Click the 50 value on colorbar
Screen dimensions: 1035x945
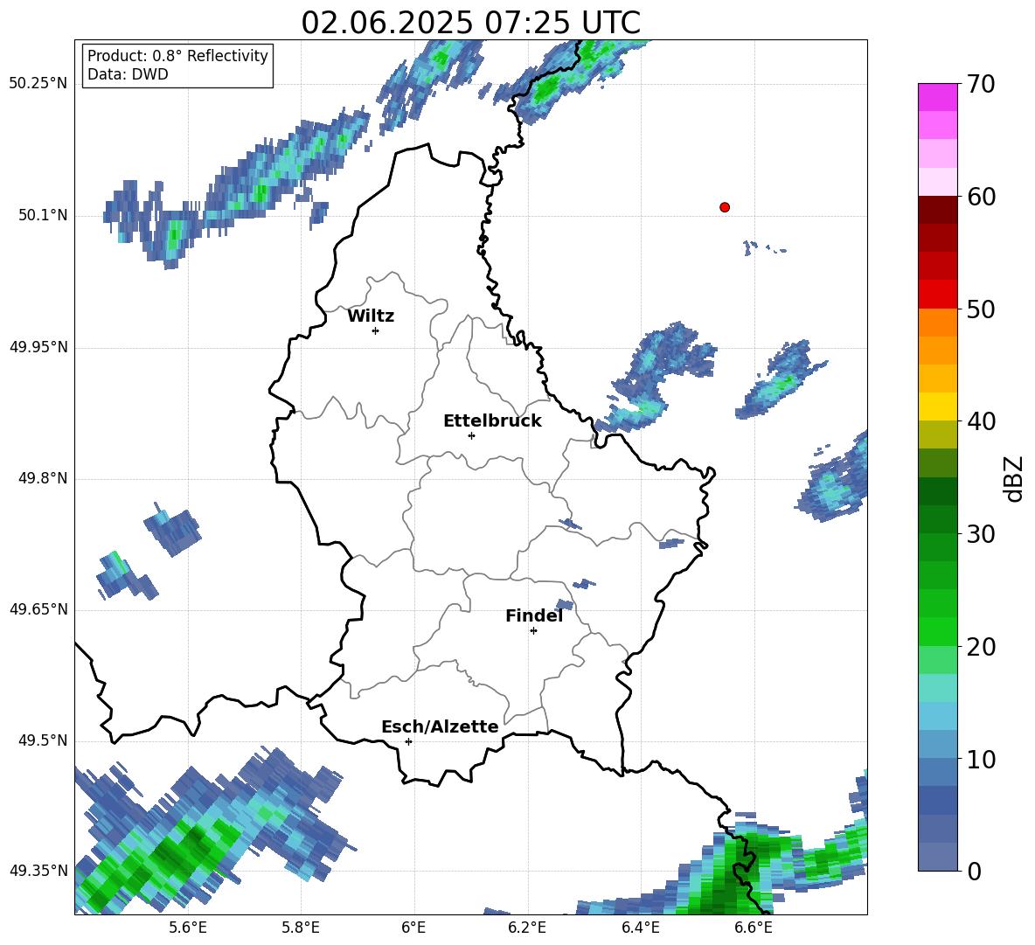980,309
